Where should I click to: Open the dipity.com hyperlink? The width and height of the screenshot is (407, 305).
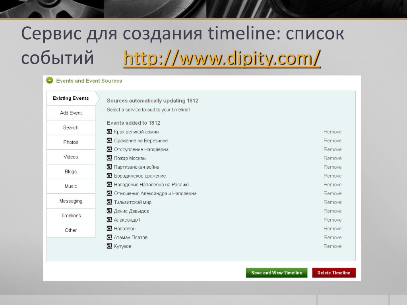pos(222,58)
